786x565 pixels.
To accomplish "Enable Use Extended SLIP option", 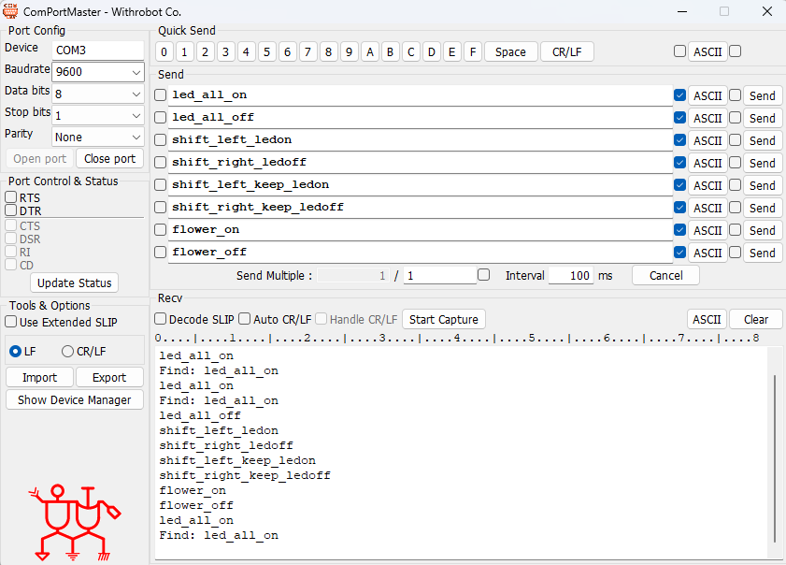I will [x=10, y=322].
